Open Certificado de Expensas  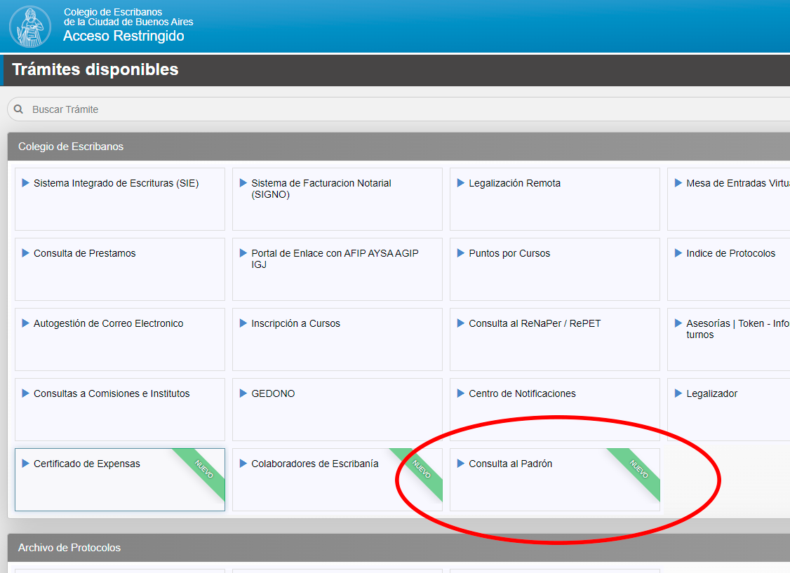pos(120,480)
